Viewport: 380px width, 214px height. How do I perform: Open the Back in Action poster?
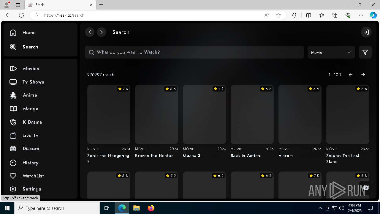click(252, 114)
